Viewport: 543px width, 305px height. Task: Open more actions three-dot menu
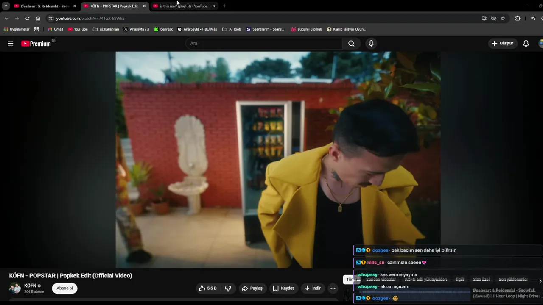pyautogui.click(x=333, y=288)
